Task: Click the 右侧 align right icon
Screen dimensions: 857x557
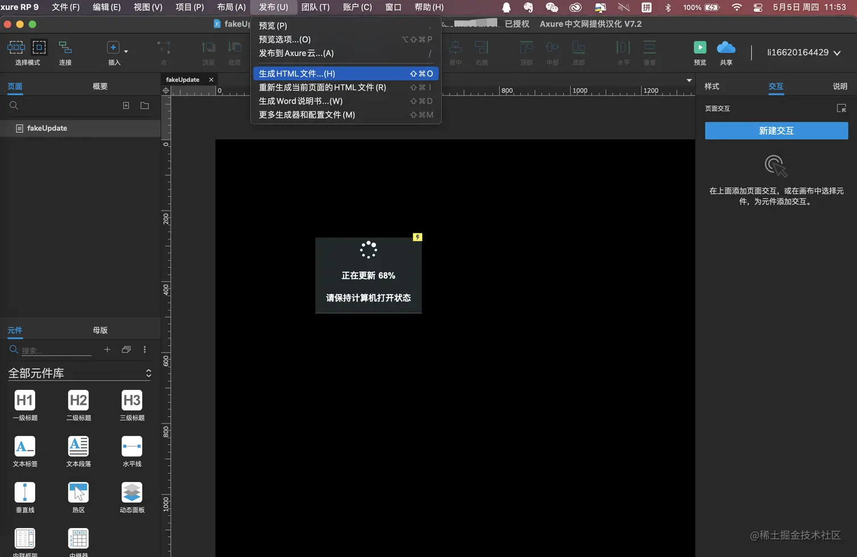Action: pos(482,48)
